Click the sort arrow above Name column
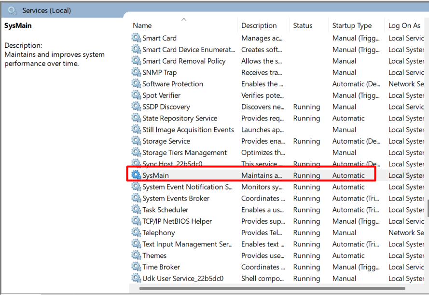Screen dimensions: 429x295 pyautogui.click(x=184, y=20)
